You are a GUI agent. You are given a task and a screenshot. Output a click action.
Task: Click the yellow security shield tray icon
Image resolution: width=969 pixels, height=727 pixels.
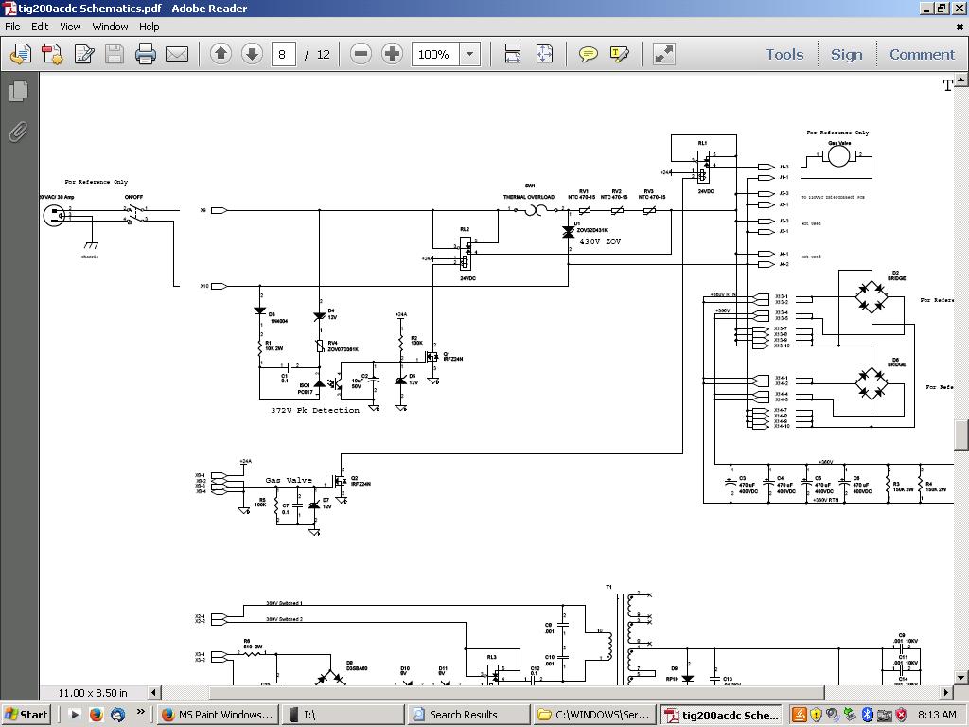(x=817, y=715)
